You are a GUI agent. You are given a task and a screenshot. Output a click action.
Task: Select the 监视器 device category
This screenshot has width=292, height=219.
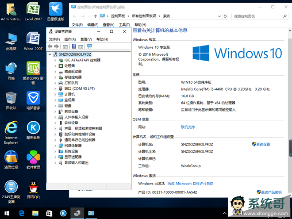(69, 100)
